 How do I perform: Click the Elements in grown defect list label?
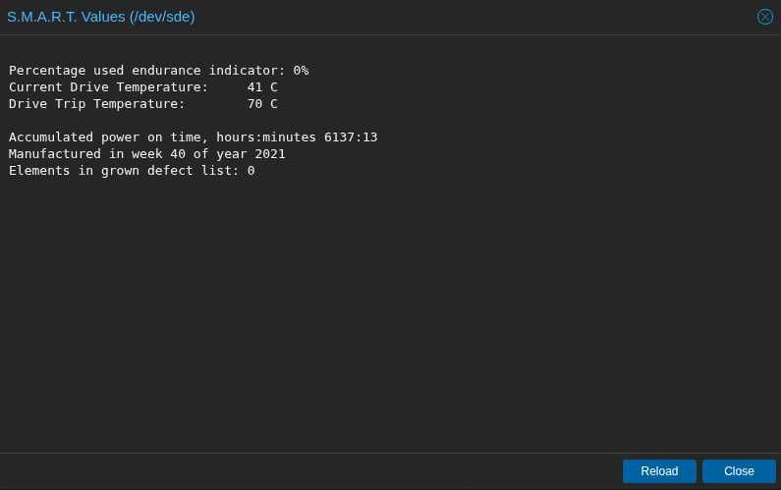pos(124,171)
